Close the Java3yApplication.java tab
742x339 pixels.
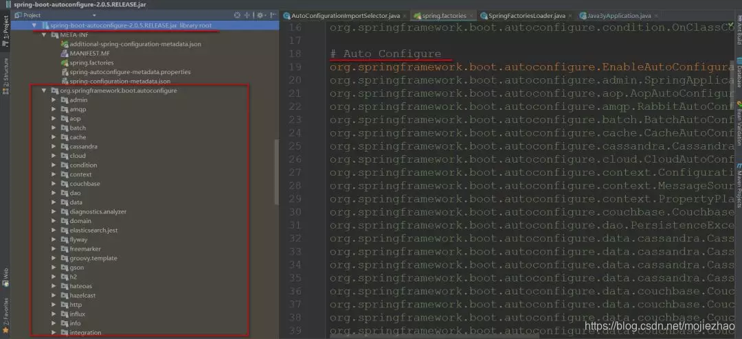pos(656,16)
